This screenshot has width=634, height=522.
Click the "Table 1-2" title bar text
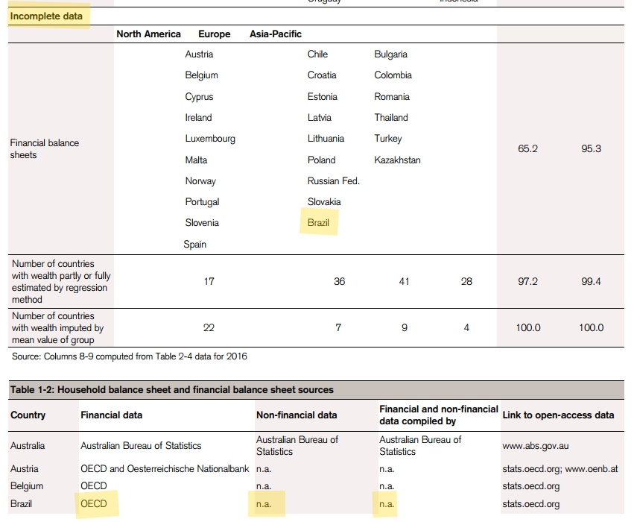click(x=172, y=390)
